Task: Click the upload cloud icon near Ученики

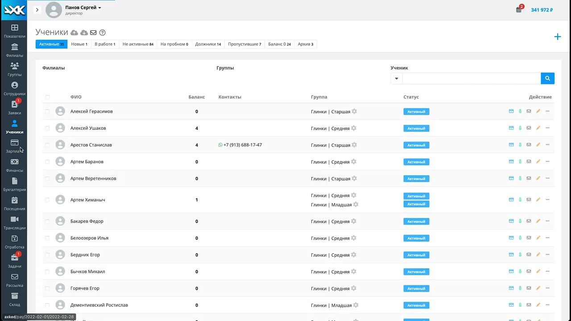Action: [x=74, y=33]
